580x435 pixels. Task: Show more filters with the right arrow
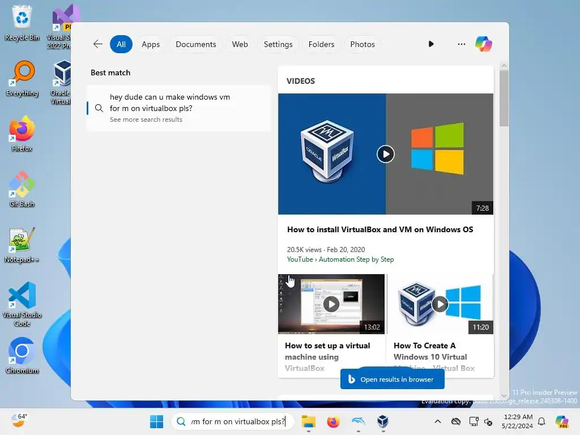[x=431, y=44]
